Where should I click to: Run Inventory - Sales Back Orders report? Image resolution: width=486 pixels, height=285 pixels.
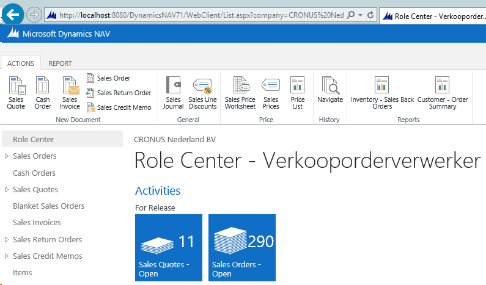[x=382, y=93]
